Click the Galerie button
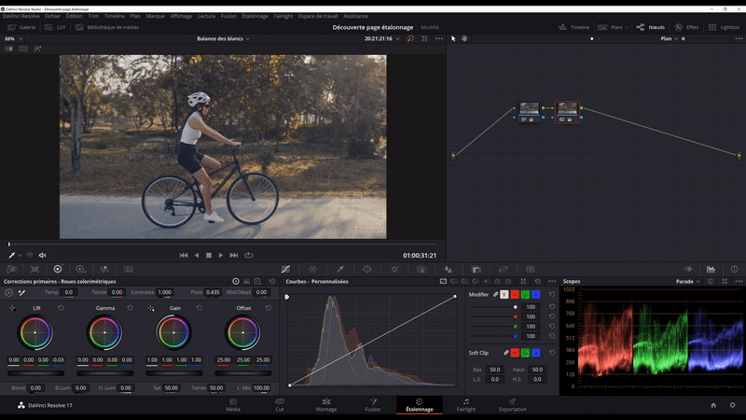The width and height of the screenshot is (746, 420). pos(21,28)
